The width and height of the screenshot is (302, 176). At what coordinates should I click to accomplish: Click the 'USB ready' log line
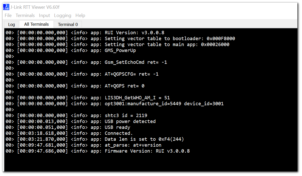68,127
